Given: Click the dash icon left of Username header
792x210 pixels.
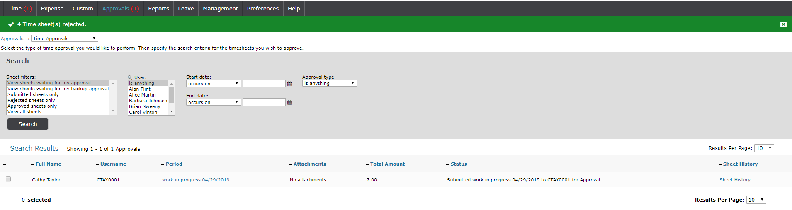Looking at the screenshot, I should [97, 164].
